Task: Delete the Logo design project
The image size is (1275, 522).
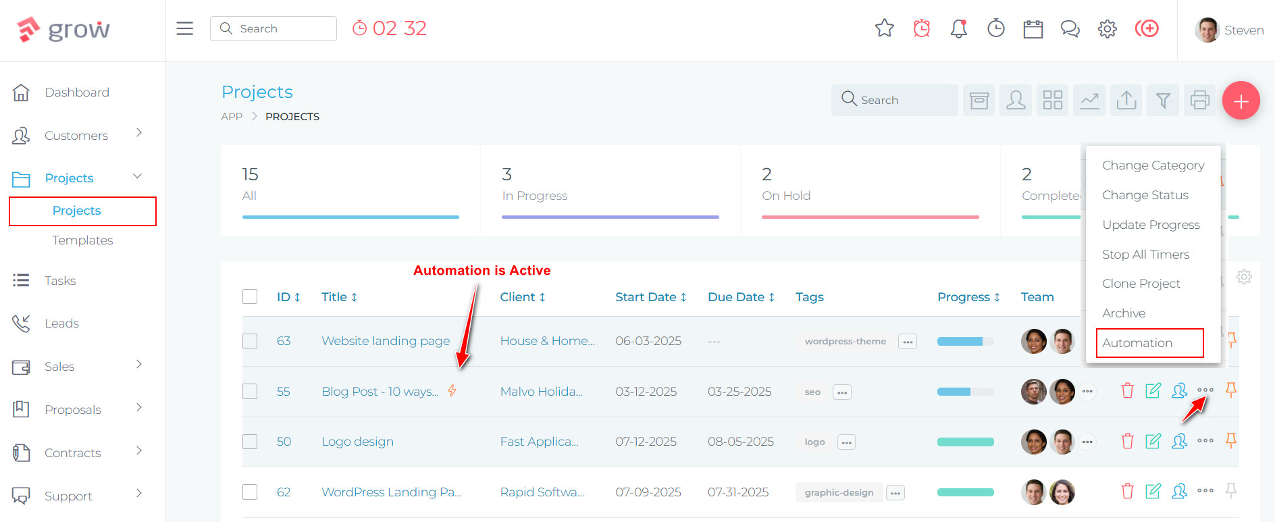Action: tap(1127, 442)
